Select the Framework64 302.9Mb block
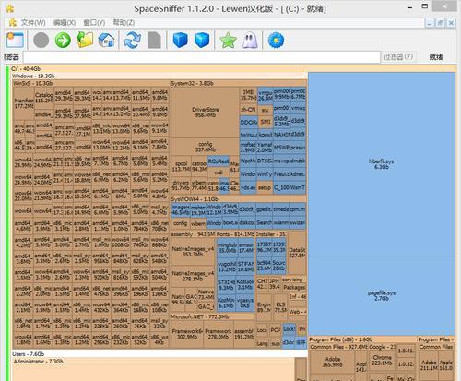 click(x=187, y=334)
